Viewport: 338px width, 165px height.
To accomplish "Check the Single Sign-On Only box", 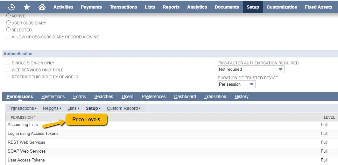I will (8, 62).
